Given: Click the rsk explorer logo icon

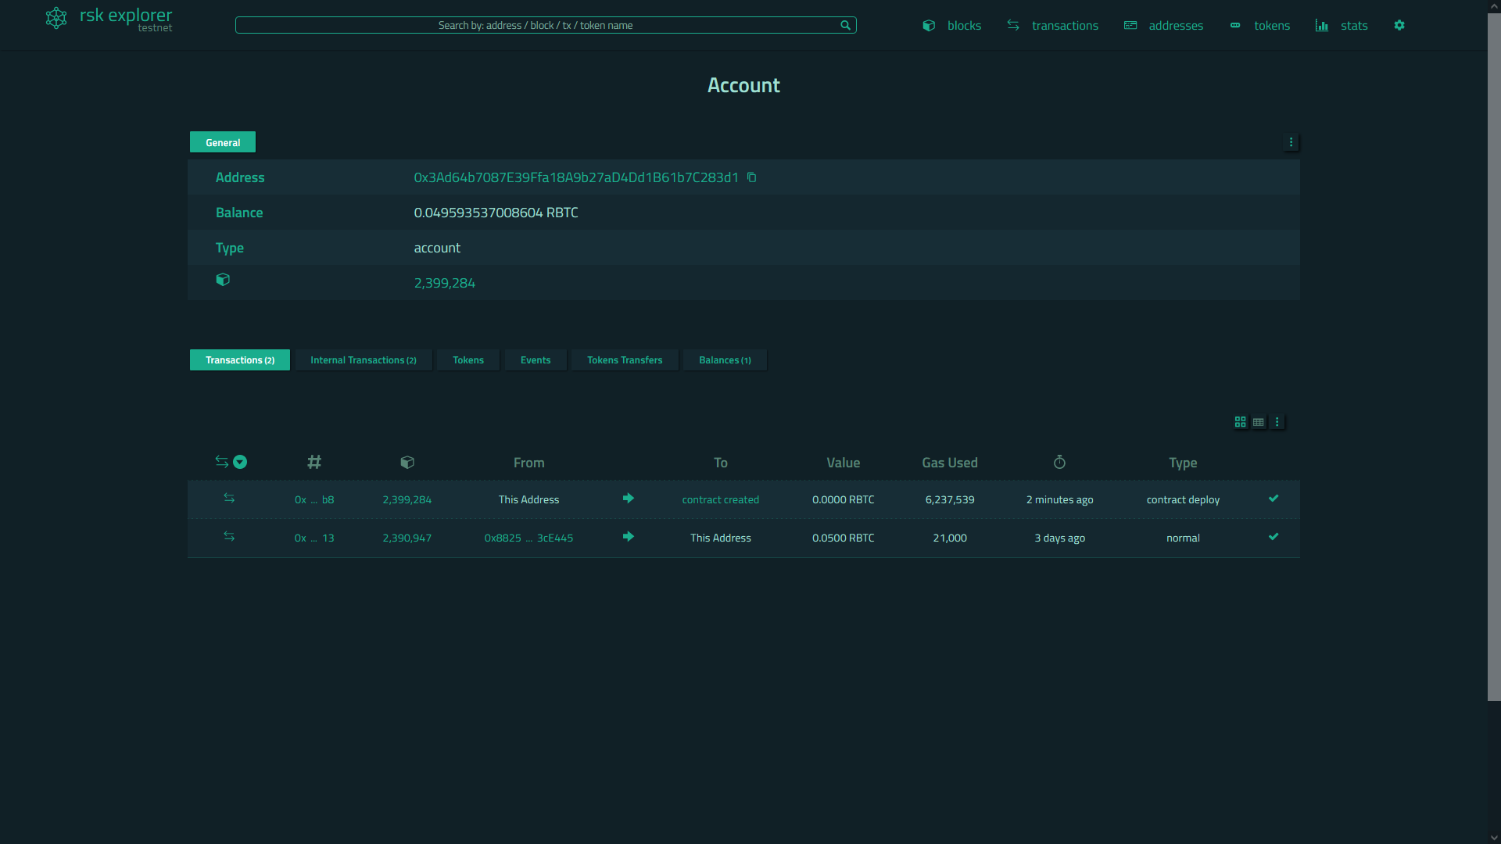Looking at the screenshot, I should tap(56, 18).
